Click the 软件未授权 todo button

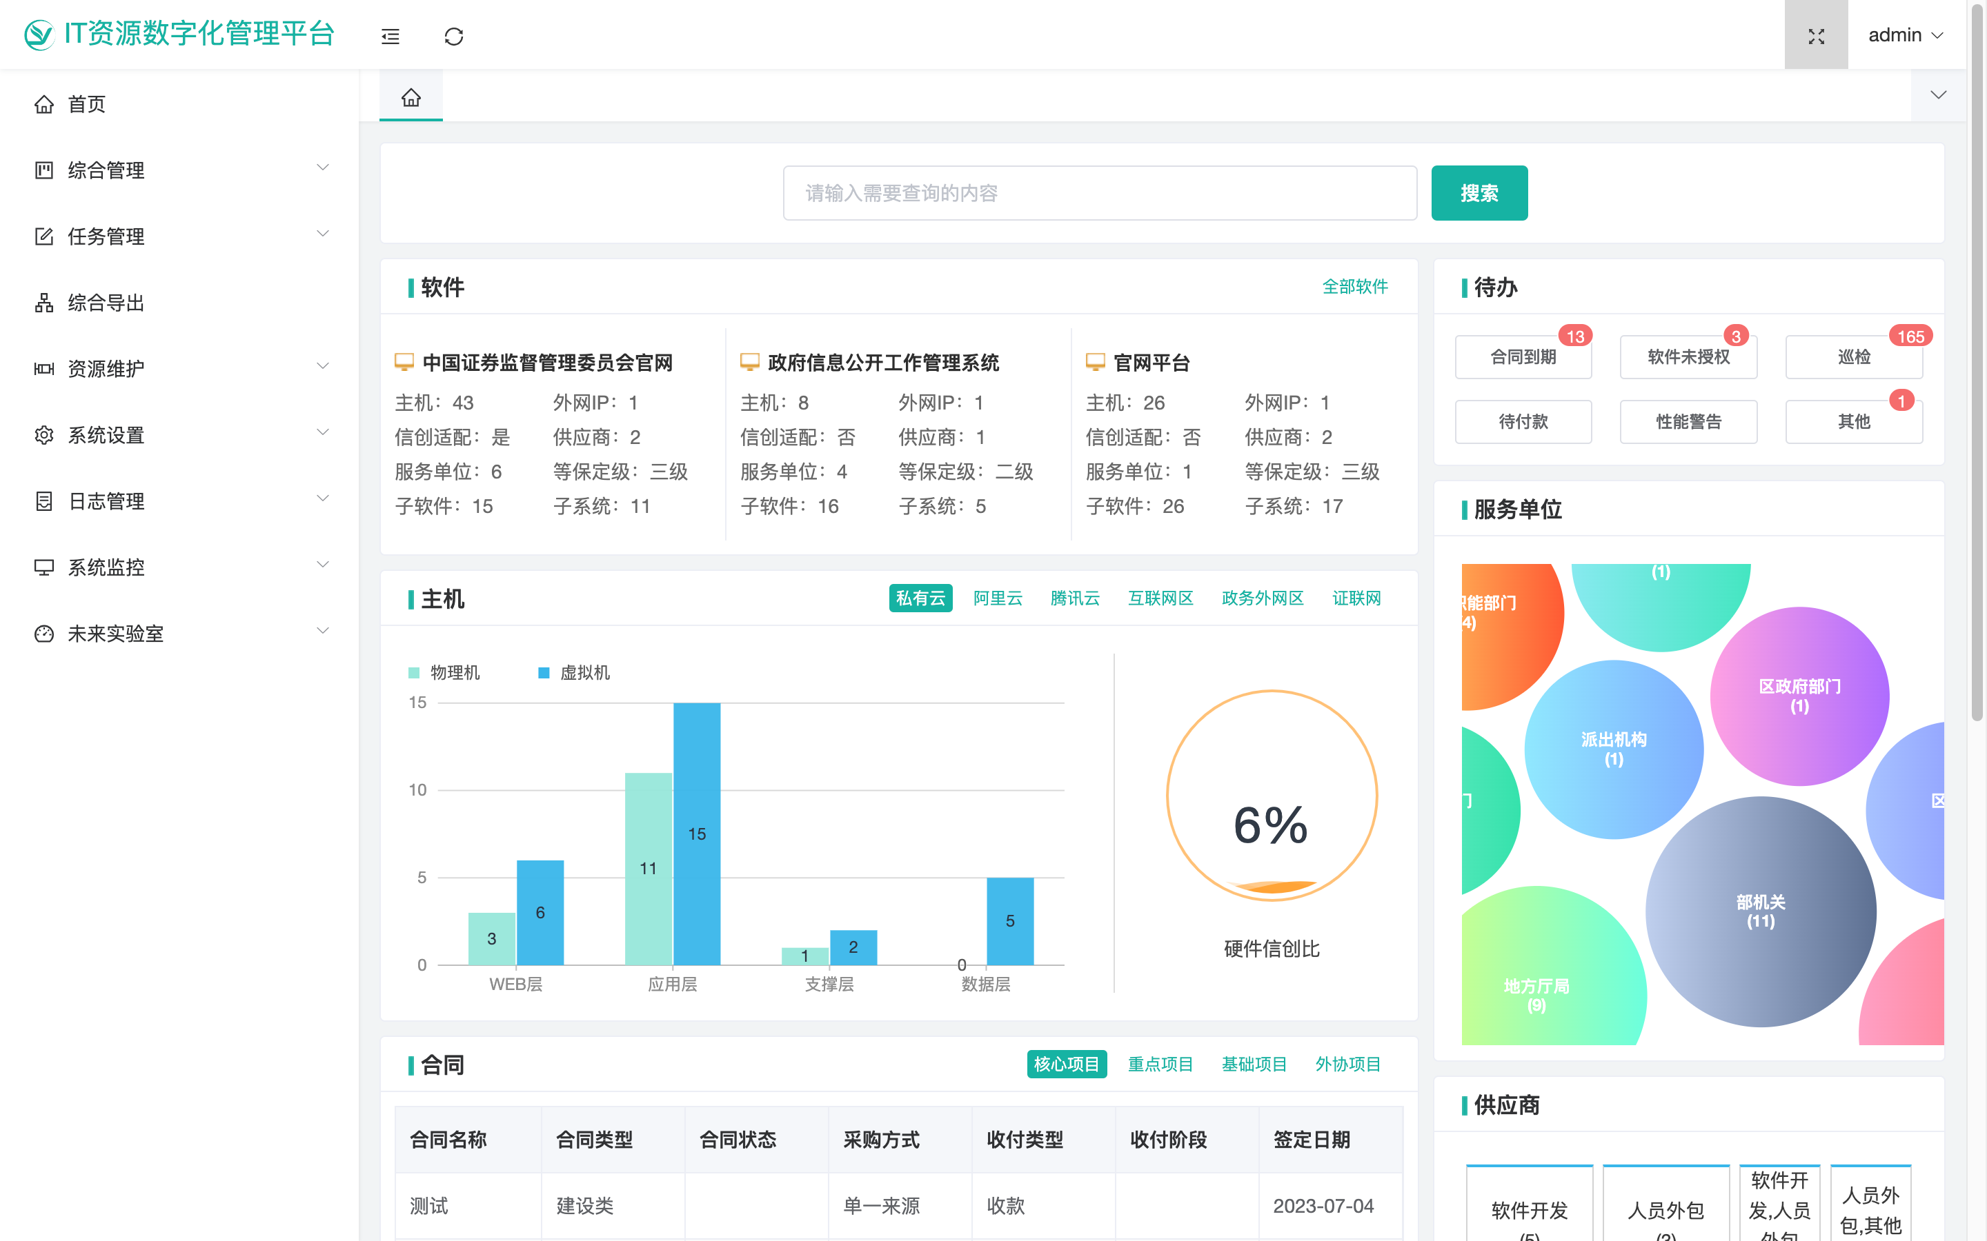[1688, 357]
